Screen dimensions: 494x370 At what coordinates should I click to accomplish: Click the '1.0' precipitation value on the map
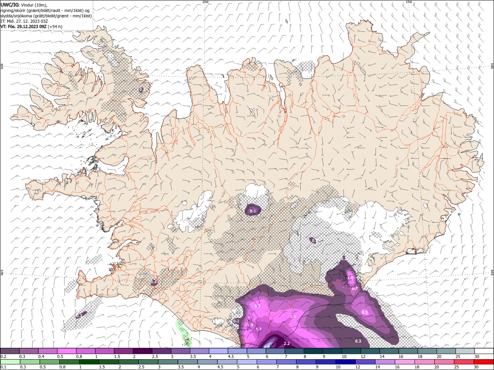(350, 277)
